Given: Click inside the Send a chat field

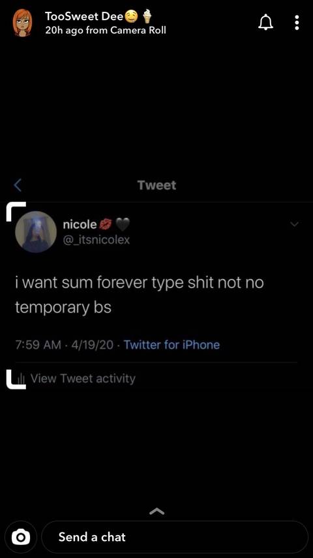Looking at the screenshot, I should click(175, 537).
